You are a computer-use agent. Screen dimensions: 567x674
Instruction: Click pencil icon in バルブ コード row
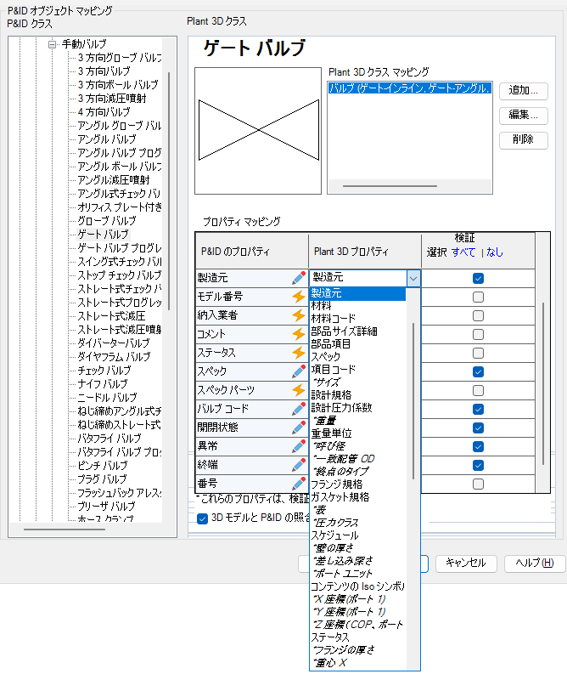[299, 409]
